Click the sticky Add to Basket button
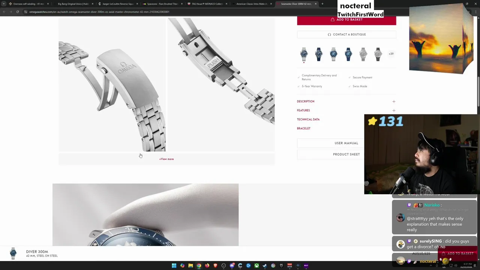The image size is (480, 270). click(x=457, y=253)
